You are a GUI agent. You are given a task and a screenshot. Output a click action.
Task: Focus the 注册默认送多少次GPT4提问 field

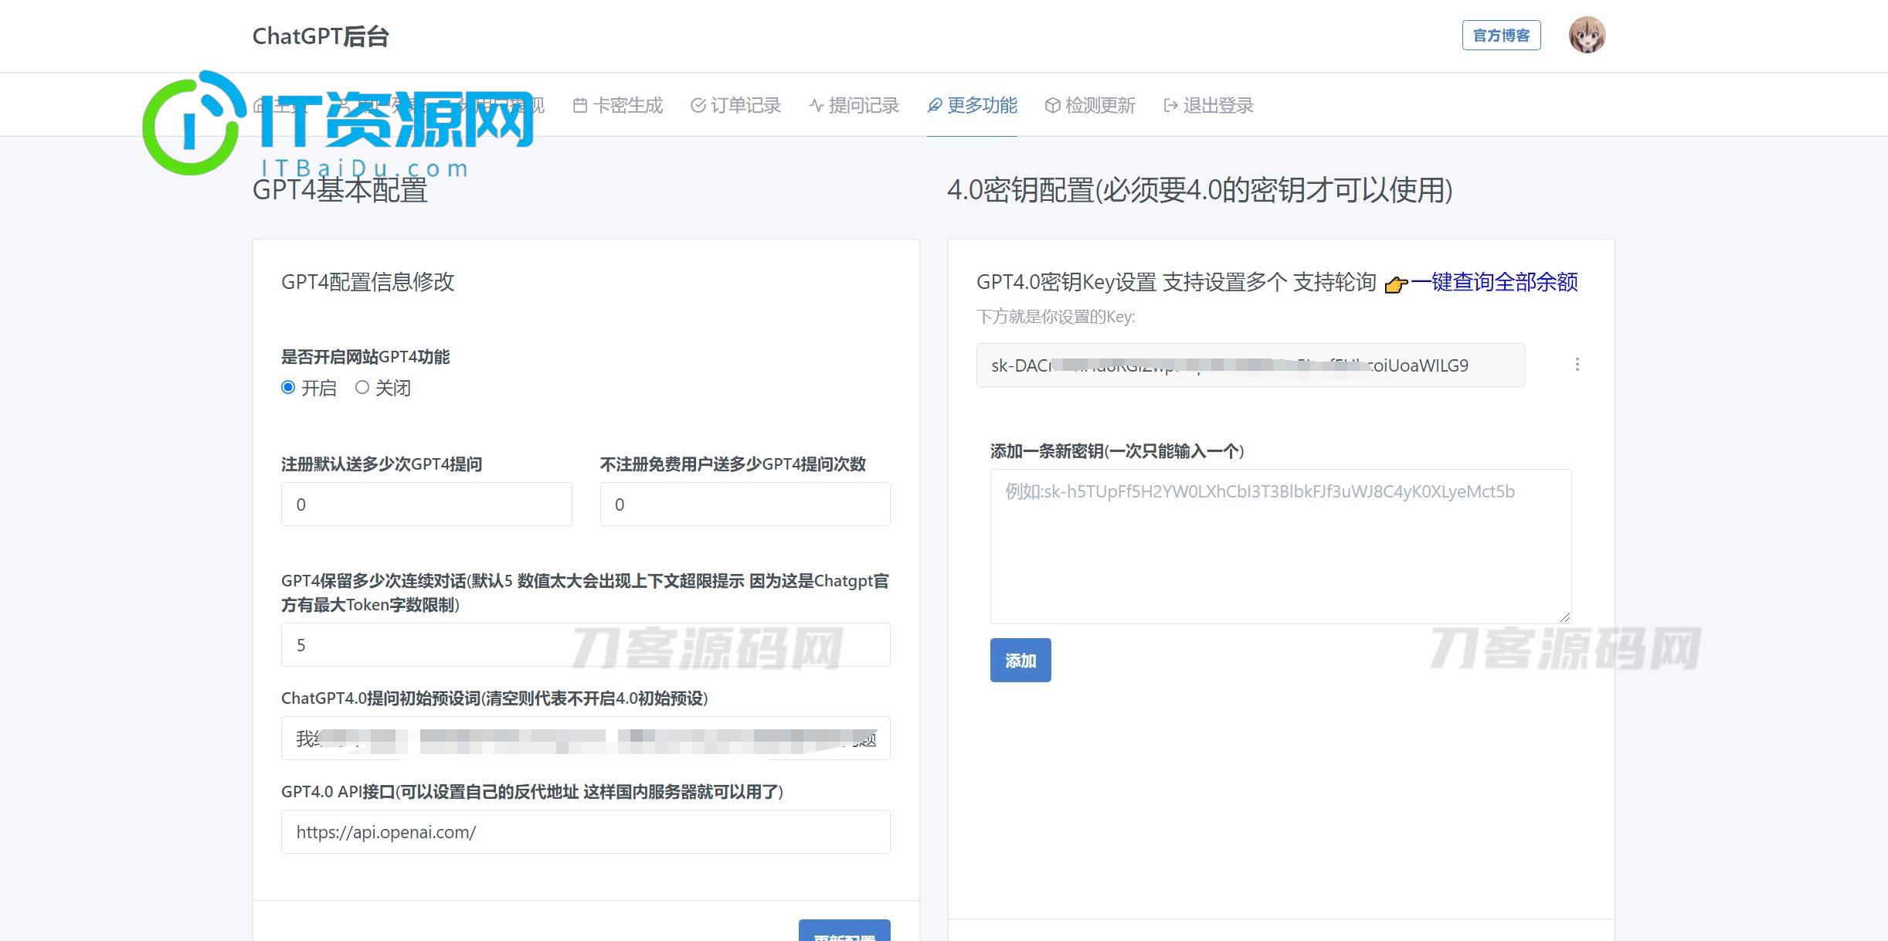pyautogui.click(x=426, y=504)
